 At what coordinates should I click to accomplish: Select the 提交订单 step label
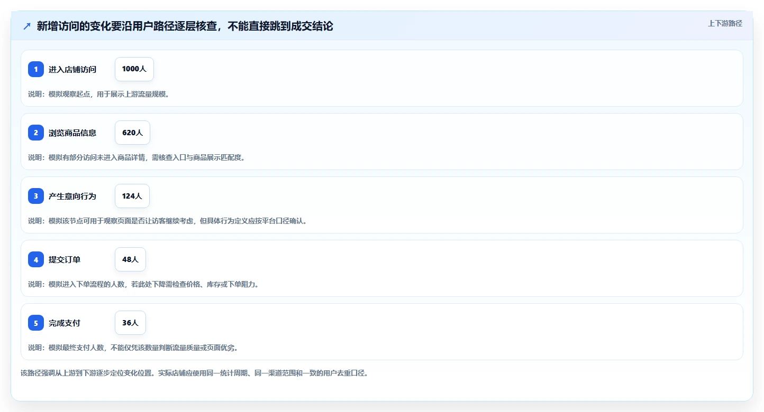pos(65,259)
